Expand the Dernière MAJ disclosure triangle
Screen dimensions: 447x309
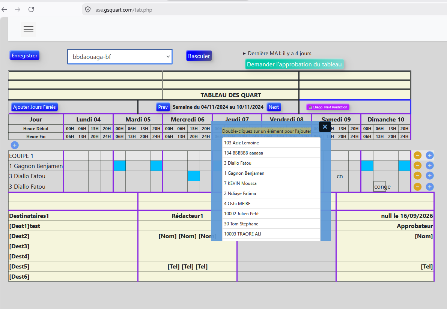click(x=244, y=53)
